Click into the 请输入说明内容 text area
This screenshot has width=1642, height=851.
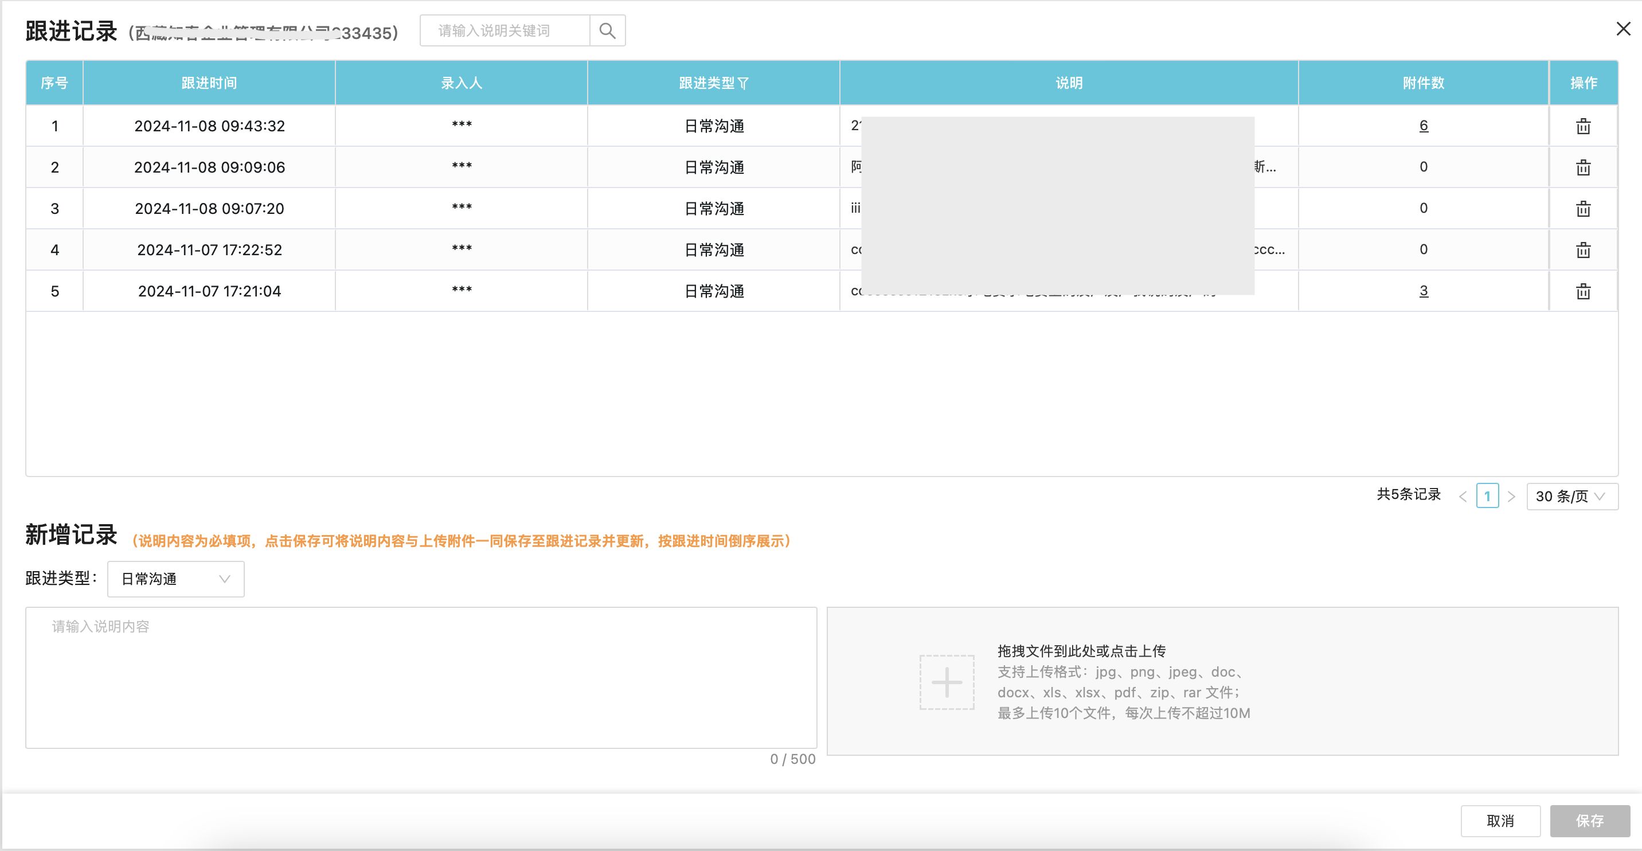tap(421, 677)
